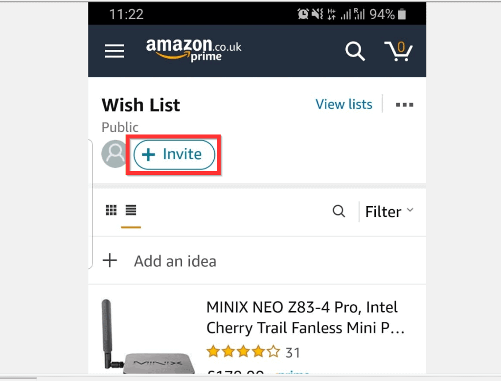This screenshot has height=381, width=501.
Task: Click the grey profile avatar icon
Action: coord(114,154)
